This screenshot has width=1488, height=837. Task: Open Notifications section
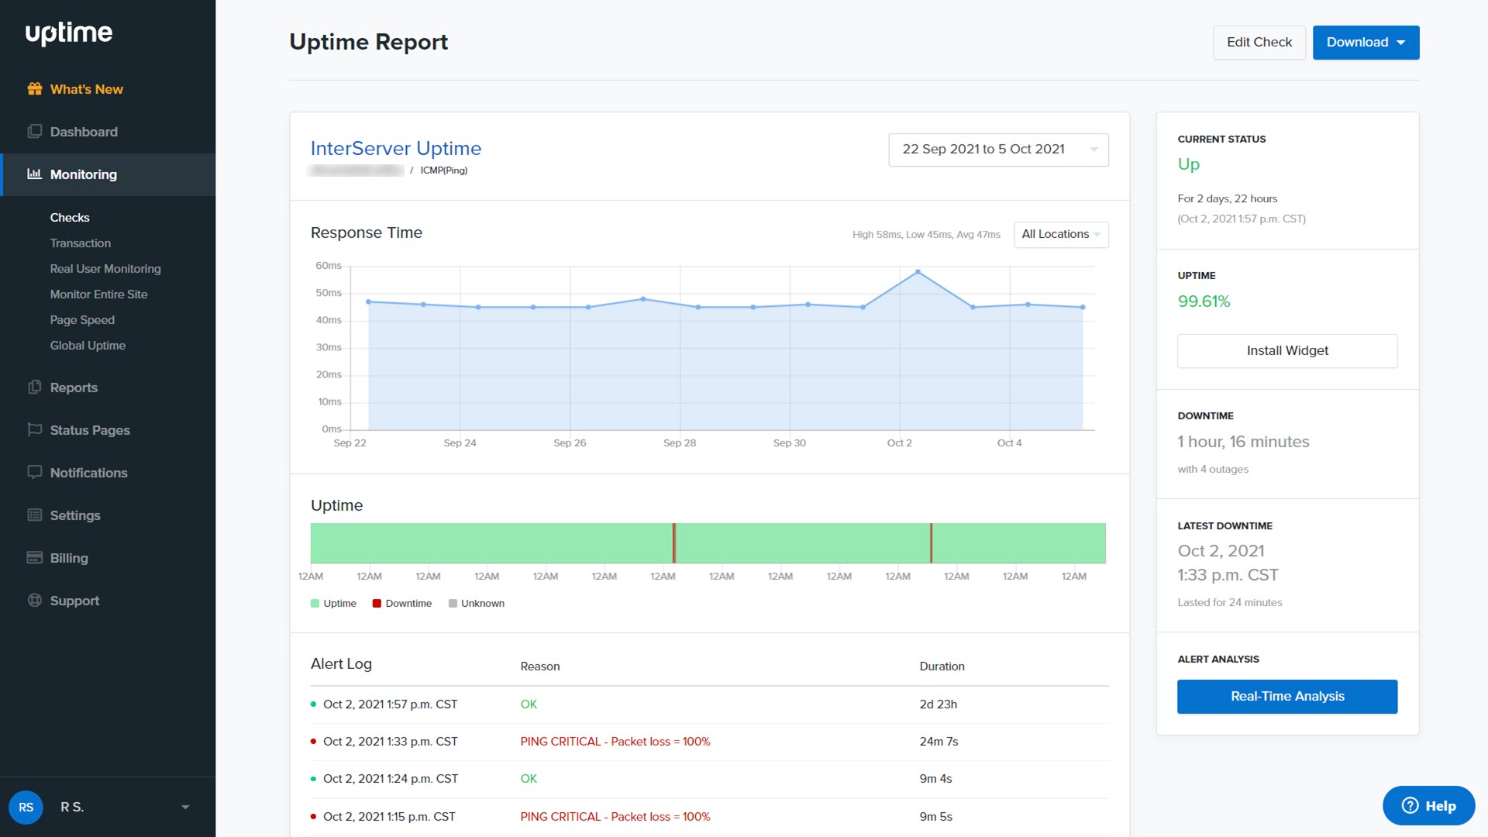(x=108, y=473)
